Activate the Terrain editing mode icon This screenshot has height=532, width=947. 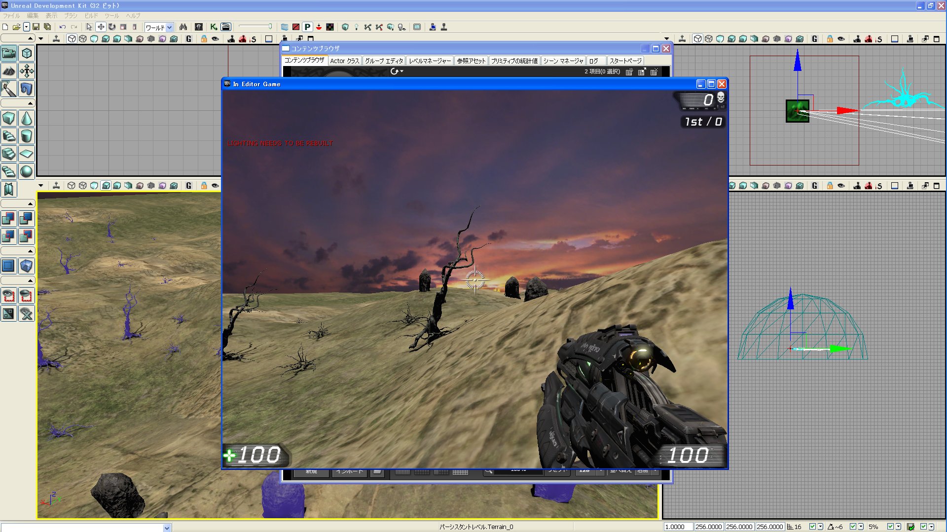coord(8,71)
